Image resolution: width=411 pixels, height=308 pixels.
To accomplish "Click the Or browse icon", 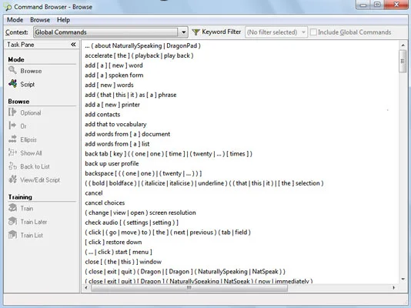I will click(12, 126).
